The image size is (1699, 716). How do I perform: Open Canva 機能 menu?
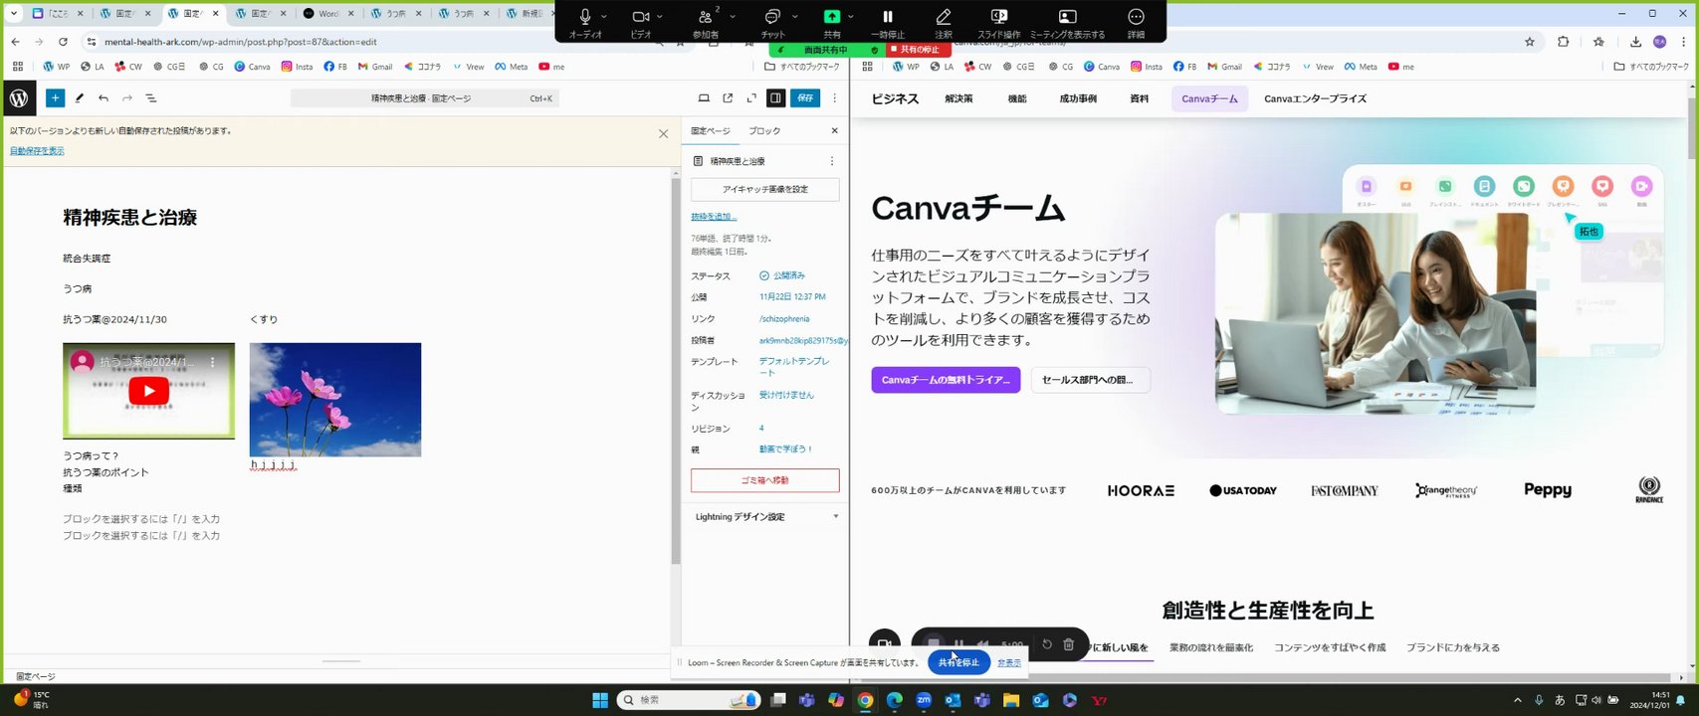1016,98
